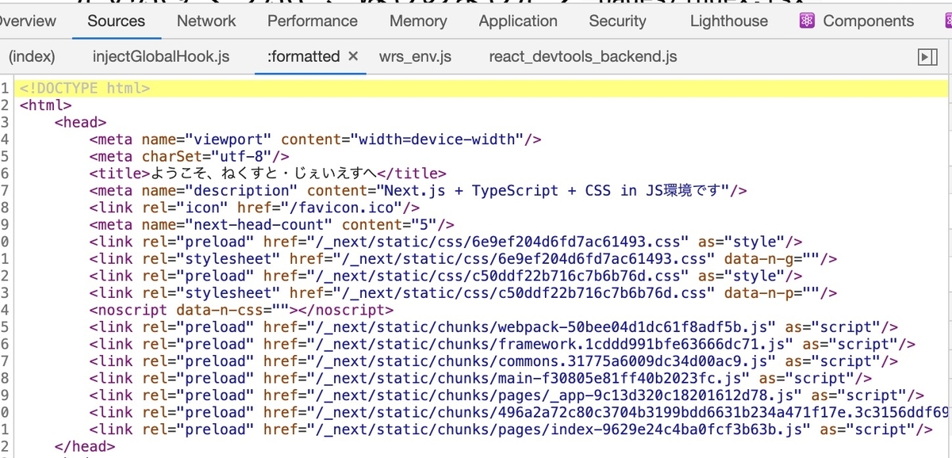The width and height of the screenshot is (952, 458).
Task: Click the preload 6e9ef204d6fd7ac61493.css line
Action: pyautogui.click(x=446, y=242)
